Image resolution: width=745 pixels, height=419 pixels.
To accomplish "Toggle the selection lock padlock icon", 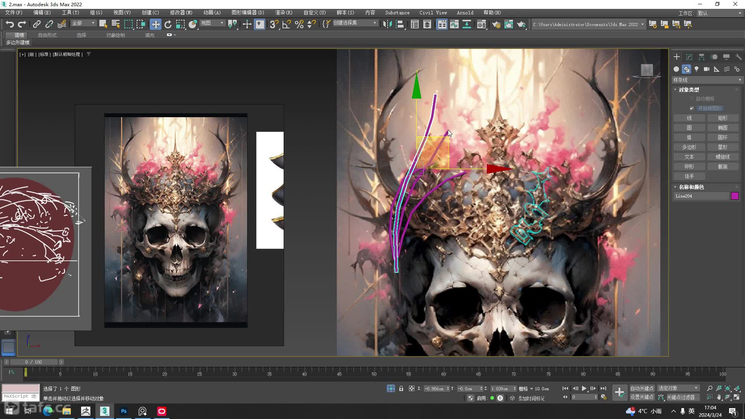I will (401, 388).
